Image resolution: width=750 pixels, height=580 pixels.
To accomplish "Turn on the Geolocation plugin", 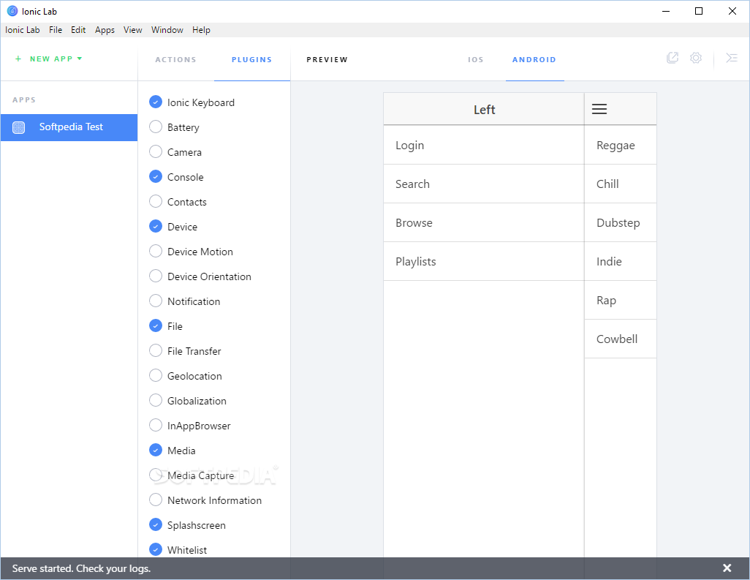I will coord(156,376).
